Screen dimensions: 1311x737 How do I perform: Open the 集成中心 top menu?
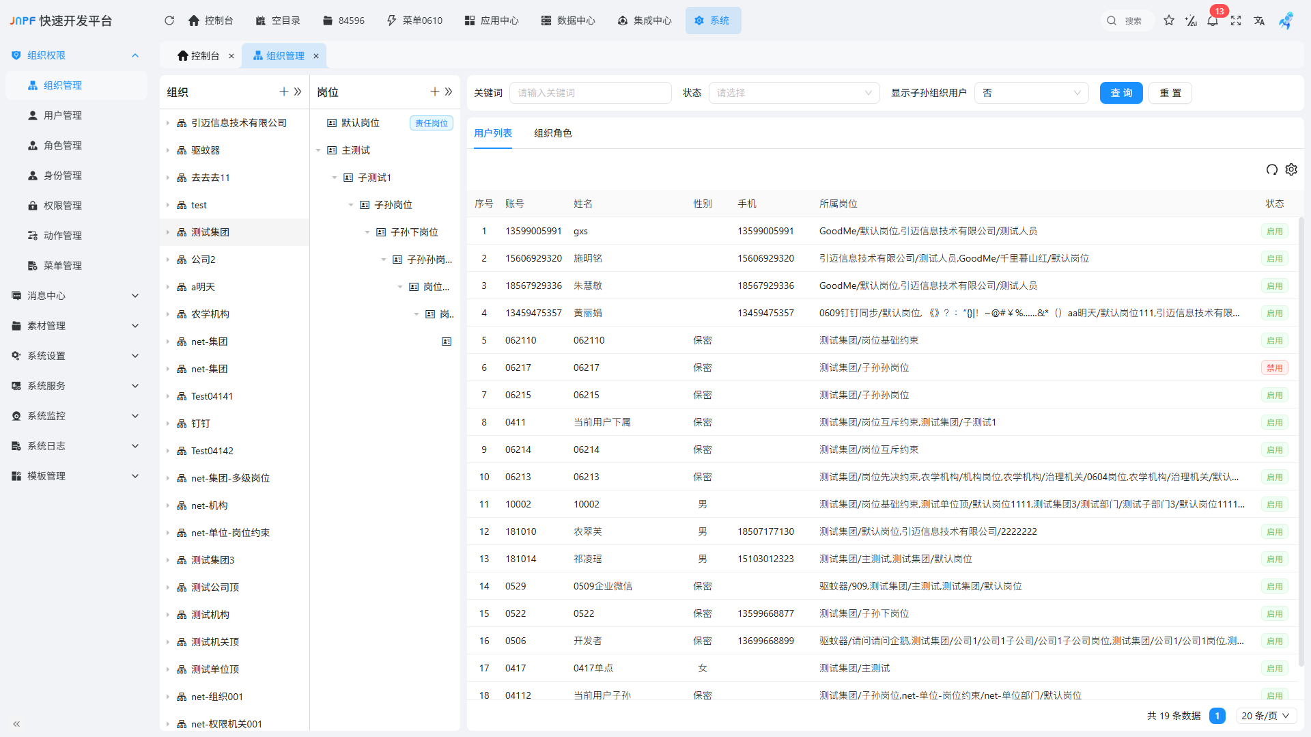coord(645,20)
